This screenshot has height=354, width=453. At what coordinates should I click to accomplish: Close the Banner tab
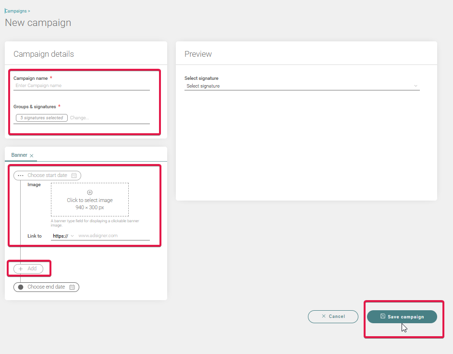[x=32, y=155]
